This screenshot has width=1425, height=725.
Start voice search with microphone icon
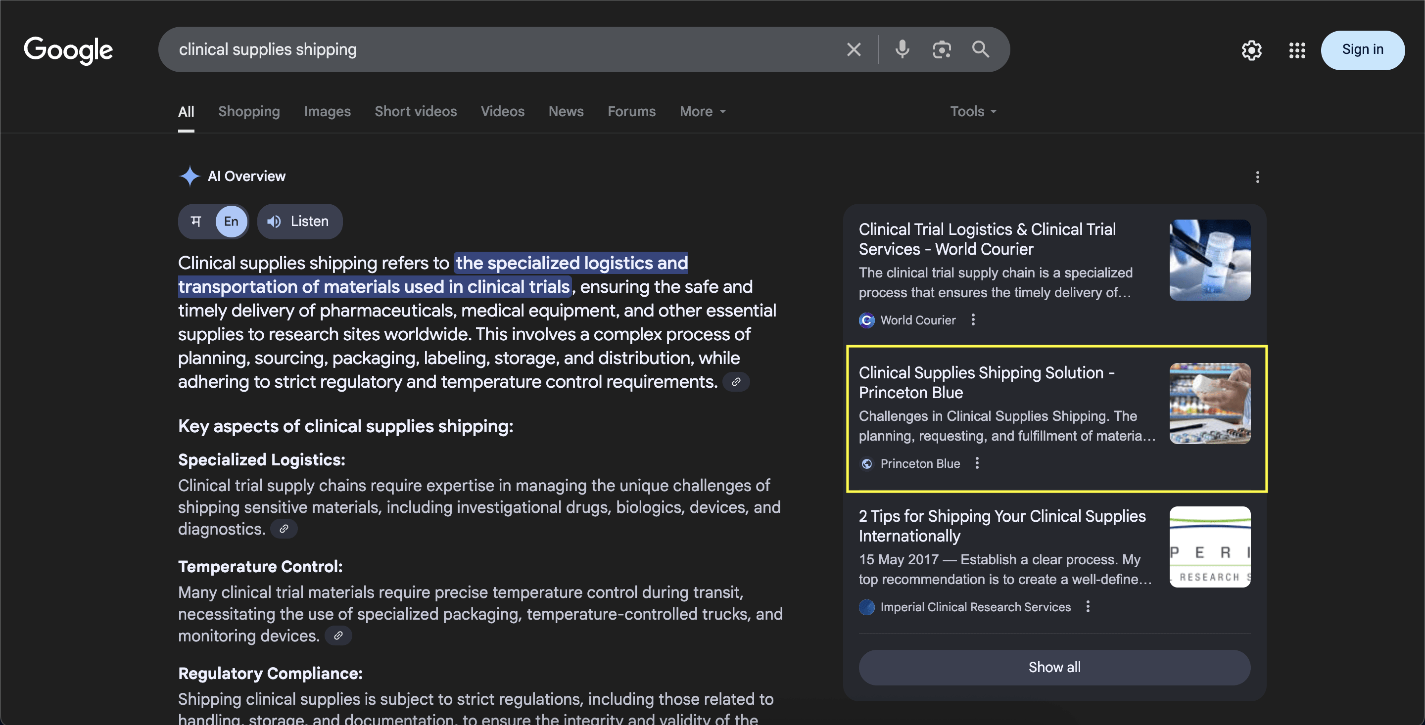[902, 50]
